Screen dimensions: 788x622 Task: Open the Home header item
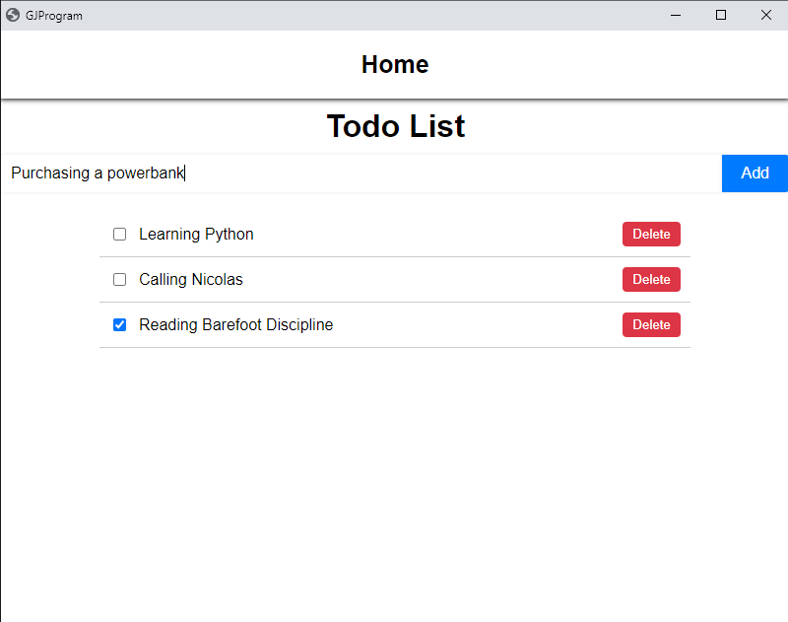pyautogui.click(x=395, y=64)
